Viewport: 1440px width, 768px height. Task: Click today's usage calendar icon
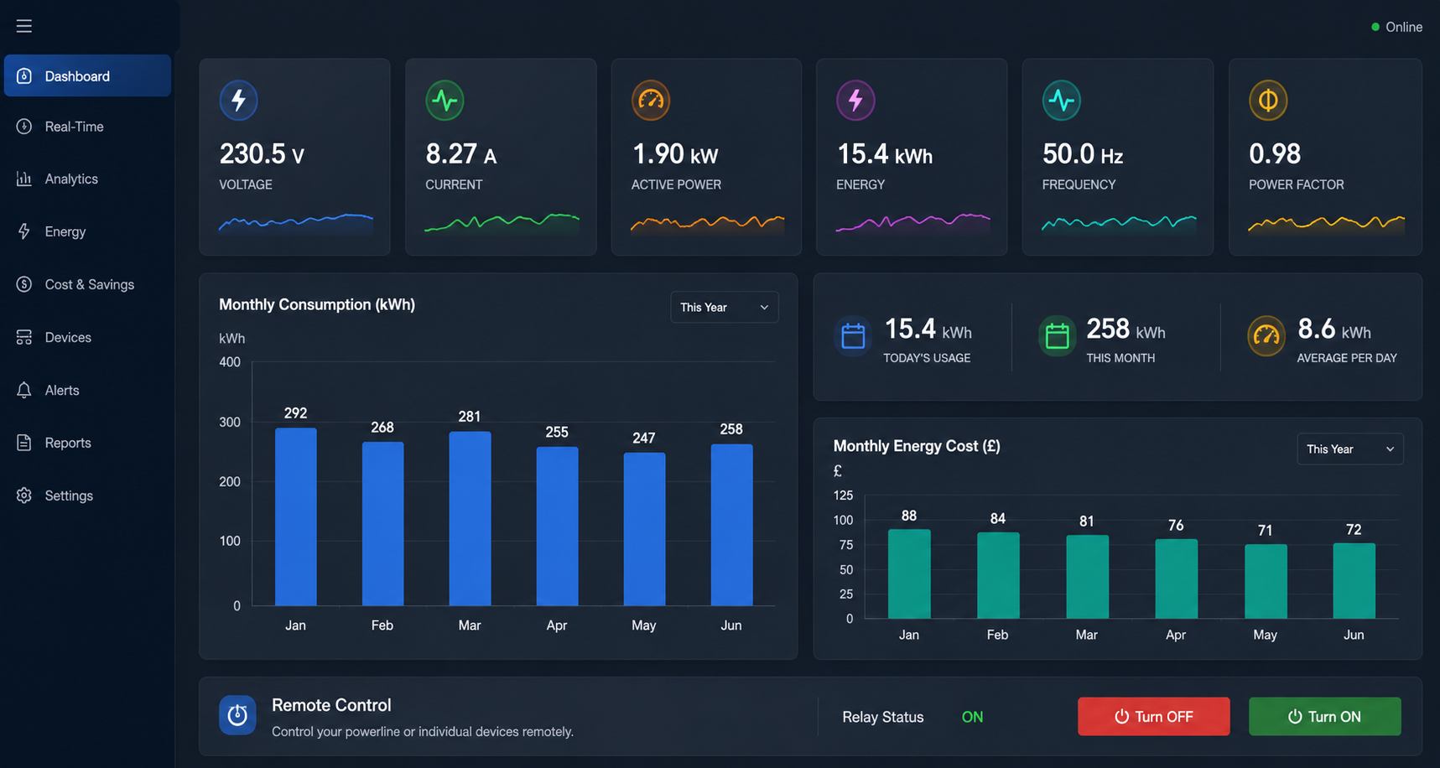(853, 336)
